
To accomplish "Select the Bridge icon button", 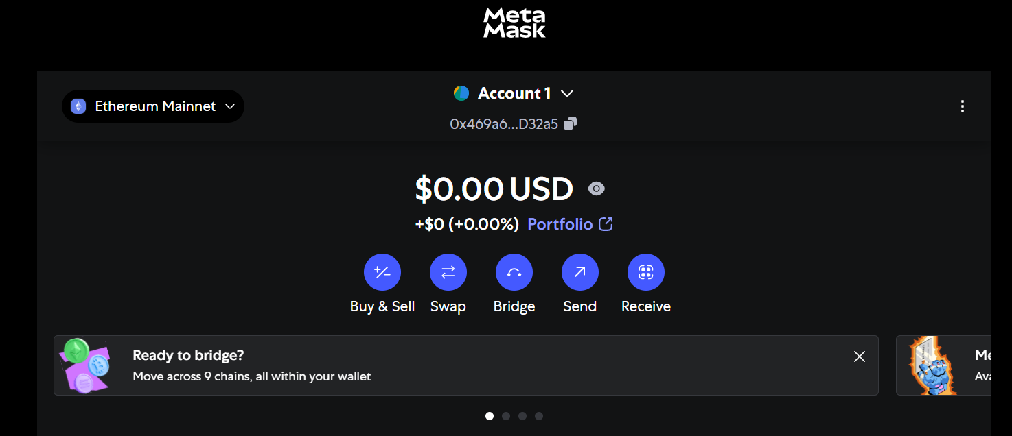I will [x=514, y=272].
